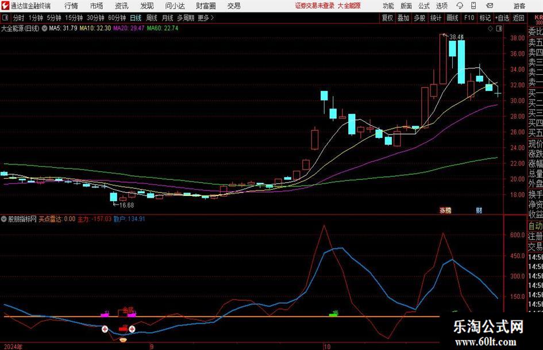Viewport: 543px width, 350px height.
Task: Click the magenta signal bar under 金民
Action: (132, 314)
